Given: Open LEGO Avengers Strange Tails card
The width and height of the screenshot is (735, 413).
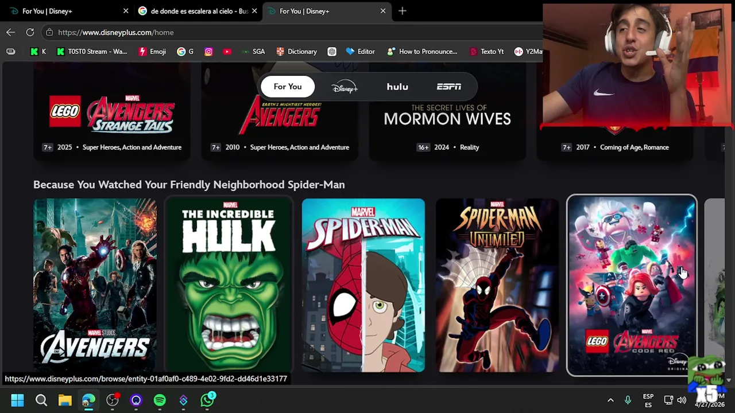Looking at the screenshot, I should coord(112,112).
